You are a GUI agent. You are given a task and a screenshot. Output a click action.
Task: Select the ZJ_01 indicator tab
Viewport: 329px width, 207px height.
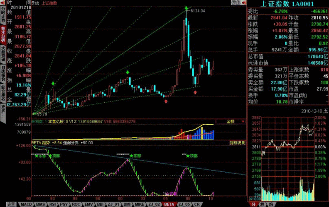(113, 204)
